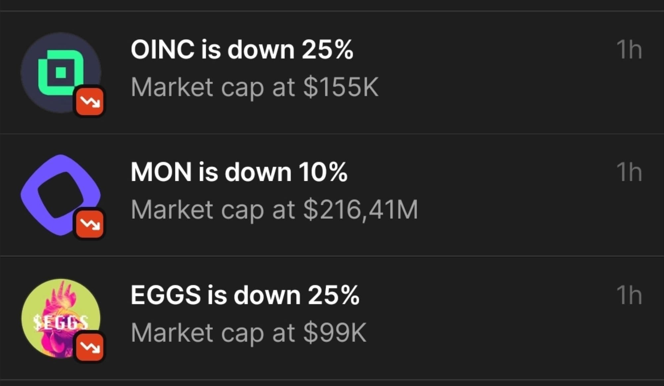Click the 1h timestamp on the MON alert

(629, 172)
